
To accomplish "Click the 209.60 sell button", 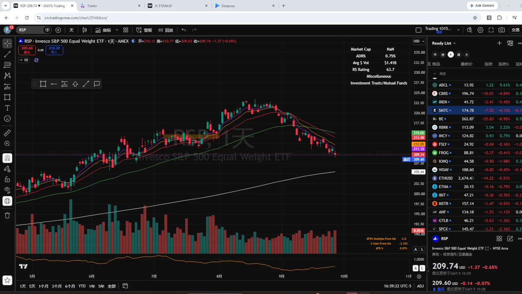I will (27, 50).
